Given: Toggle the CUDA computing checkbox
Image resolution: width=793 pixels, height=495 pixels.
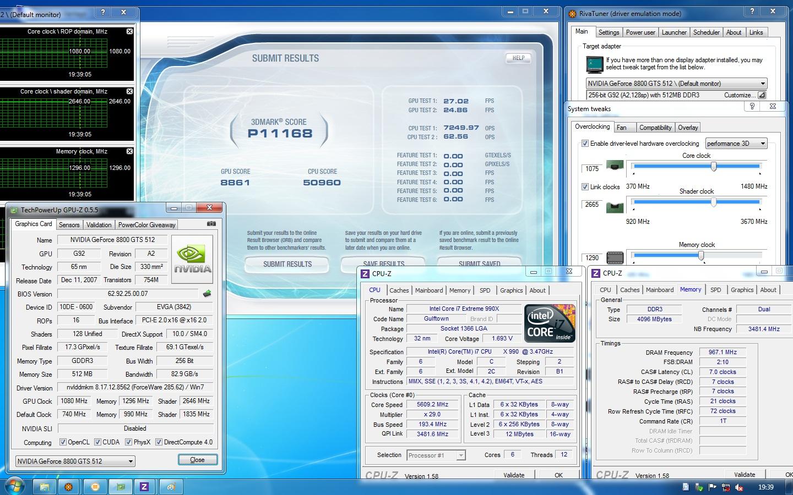Looking at the screenshot, I should [97, 442].
